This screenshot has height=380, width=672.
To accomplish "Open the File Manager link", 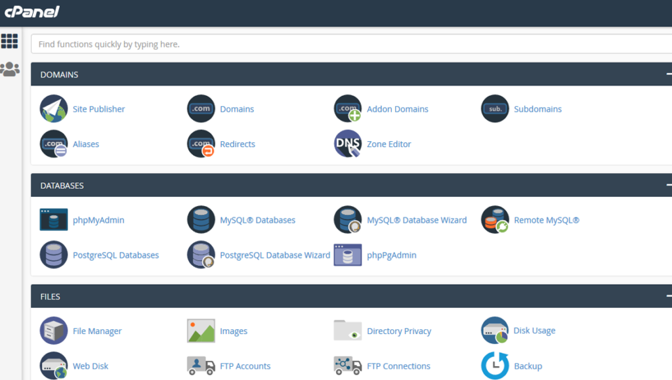I will click(97, 331).
